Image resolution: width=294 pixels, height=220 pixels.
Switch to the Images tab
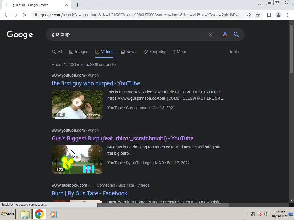(x=79, y=52)
